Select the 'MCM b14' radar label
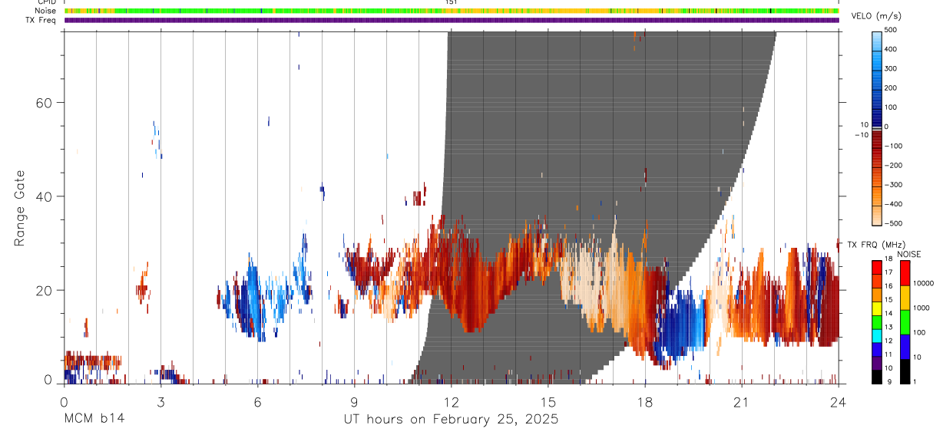Viewport: 943px width, 435px height. (x=94, y=420)
